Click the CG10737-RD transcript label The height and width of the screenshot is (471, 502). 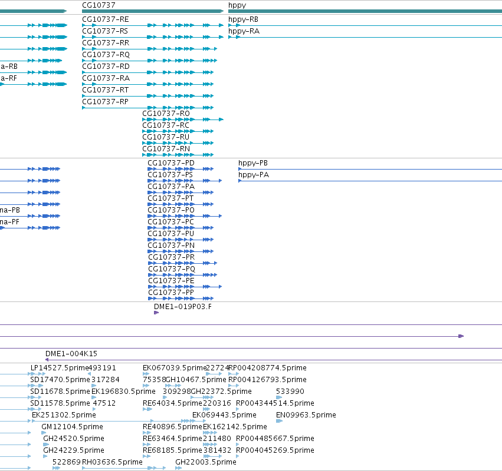(x=106, y=67)
